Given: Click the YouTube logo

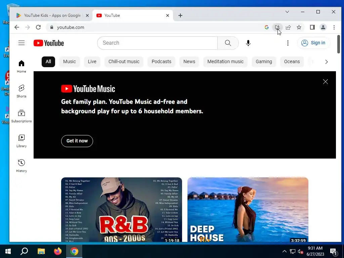Looking at the screenshot, I should click(x=49, y=43).
